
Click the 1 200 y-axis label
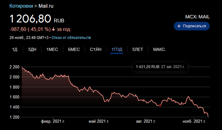[x=14, y=117]
